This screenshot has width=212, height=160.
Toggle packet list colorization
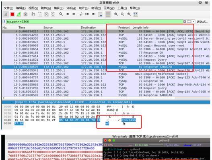click(108, 14)
